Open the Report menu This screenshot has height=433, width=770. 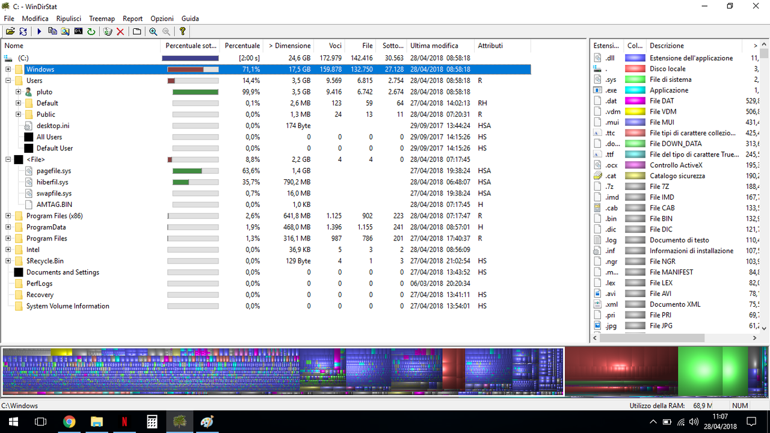pos(133,19)
